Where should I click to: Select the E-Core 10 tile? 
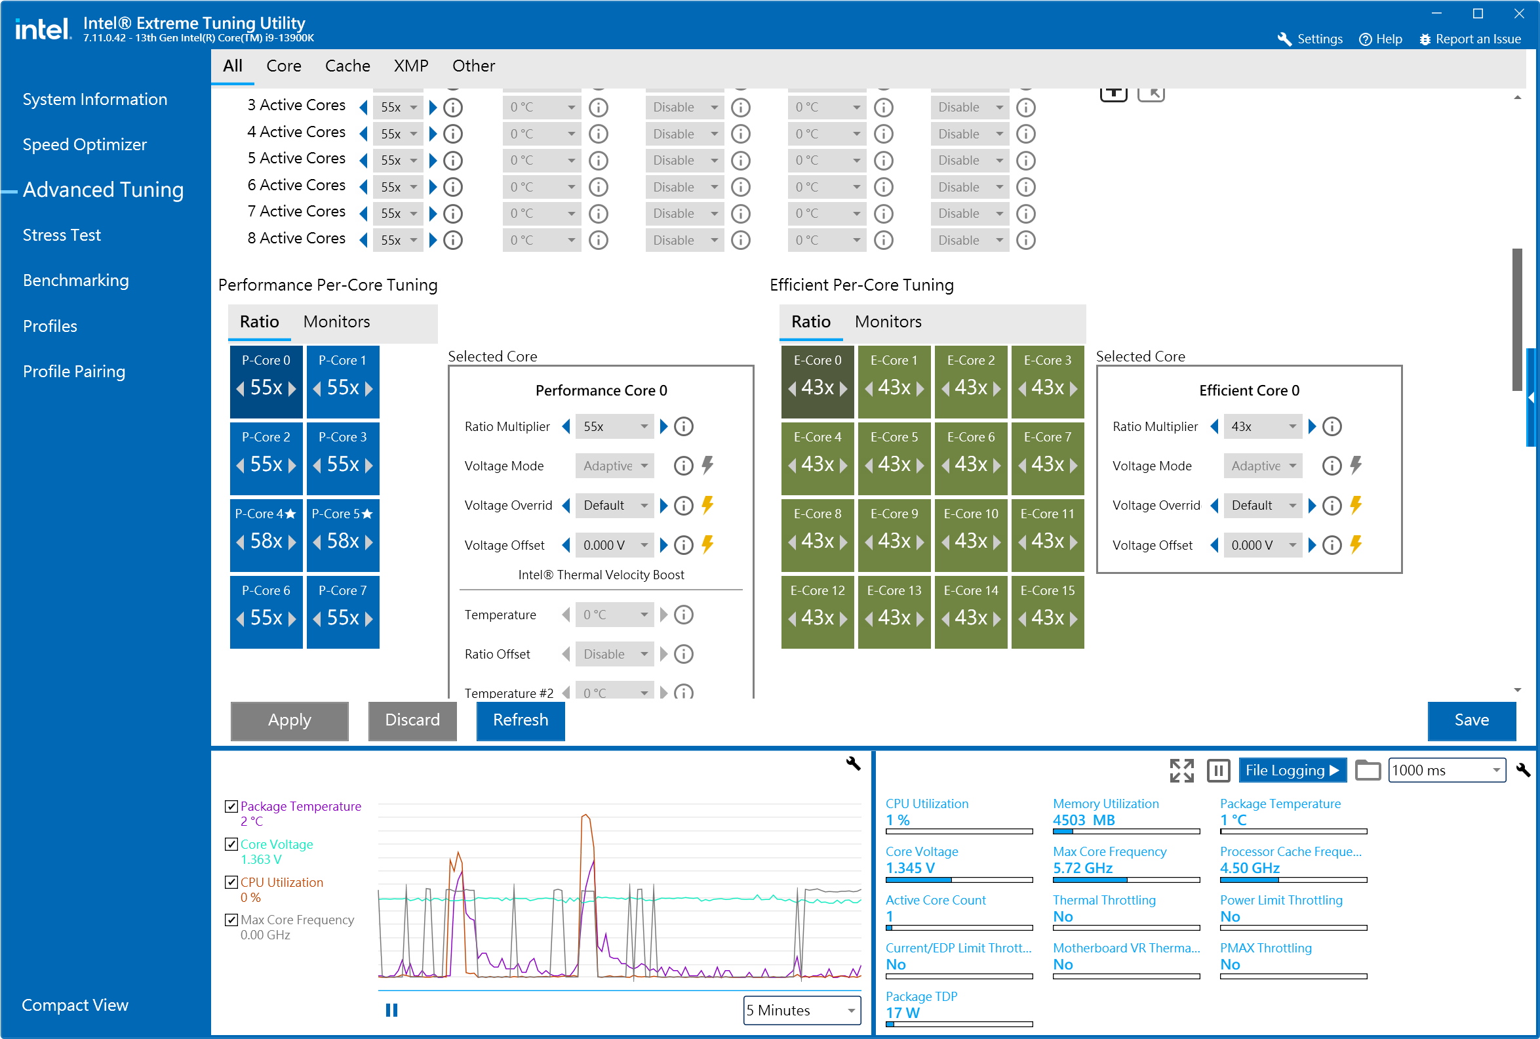(x=972, y=534)
